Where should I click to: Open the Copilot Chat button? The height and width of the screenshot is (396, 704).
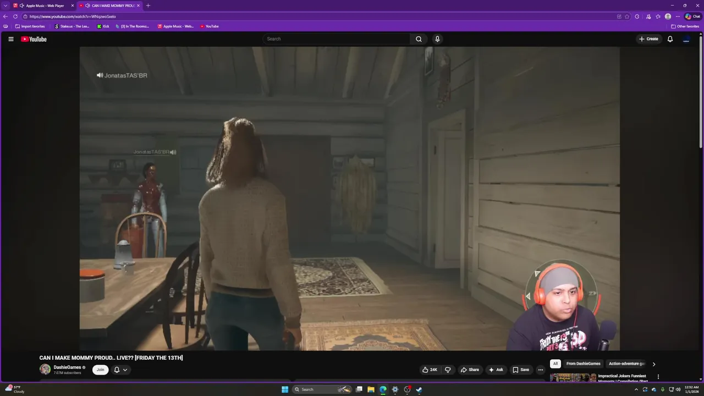tap(692, 16)
